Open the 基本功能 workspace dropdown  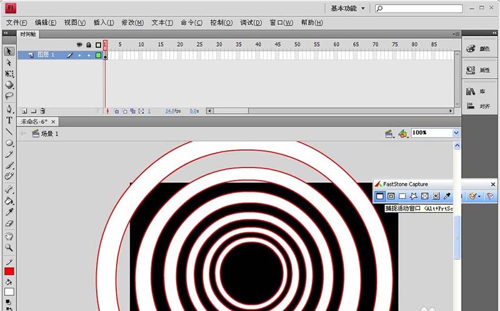347,8
